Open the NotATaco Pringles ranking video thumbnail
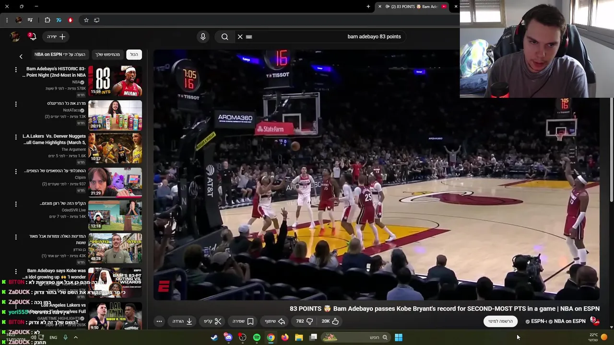Image resolution: width=614 pixels, height=345 pixels. (x=115, y=115)
